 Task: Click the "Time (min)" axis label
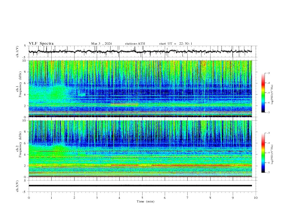145,201
